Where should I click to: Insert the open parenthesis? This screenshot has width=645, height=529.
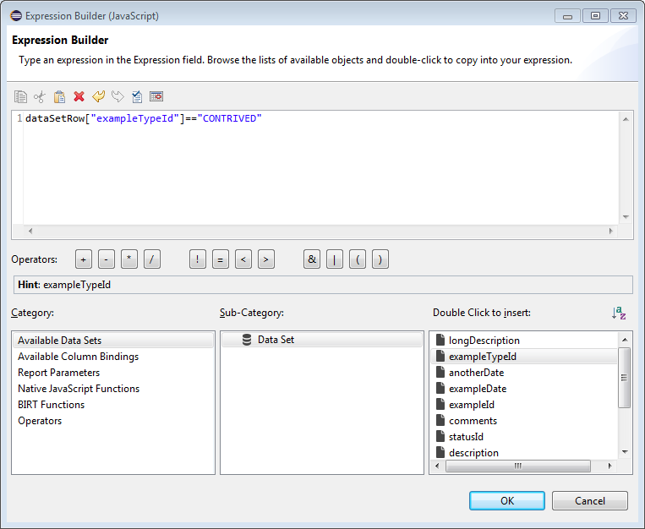pos(358,259)
